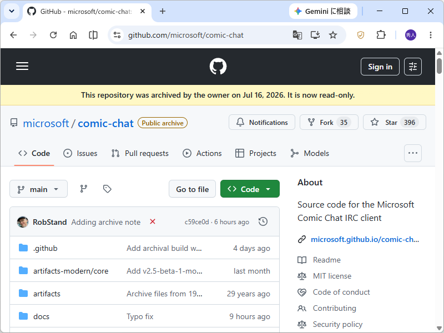444x333 pixels.
Task: Open the microsoft organization link
Action: click(46, 123)
